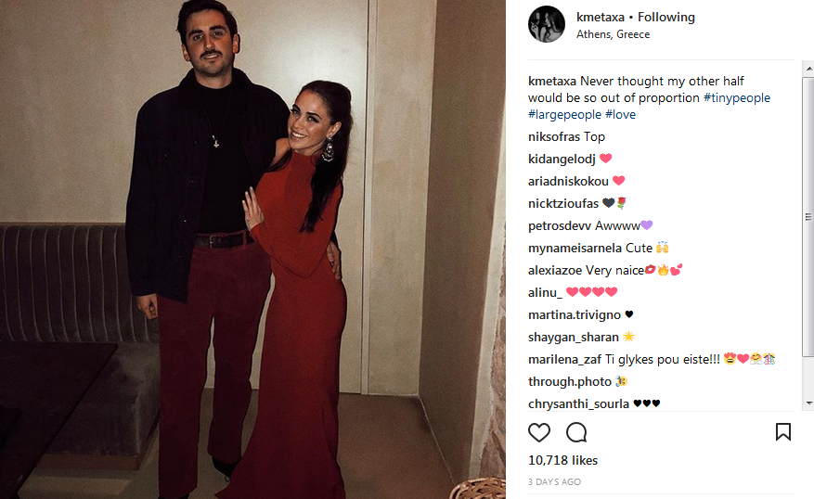Click the comments scrollbar thumb
Screen dimensions: 814x499
[808, 217]
